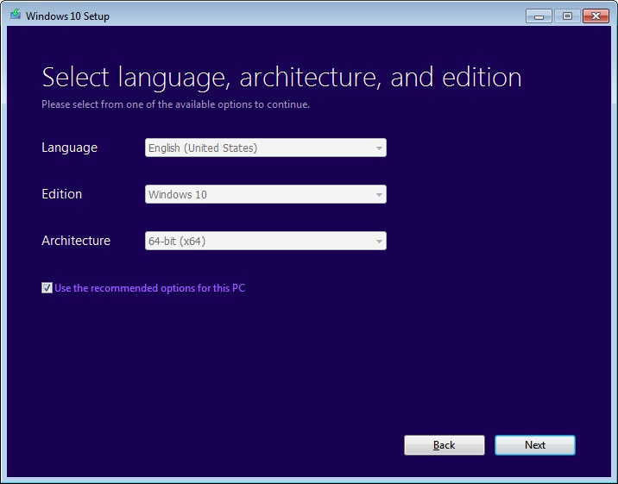Image resolution: width=618 pixels, height=484 pixels.
Task: Click the 'Windows 10 Setup' title bar text
Action: pos(67,16)
